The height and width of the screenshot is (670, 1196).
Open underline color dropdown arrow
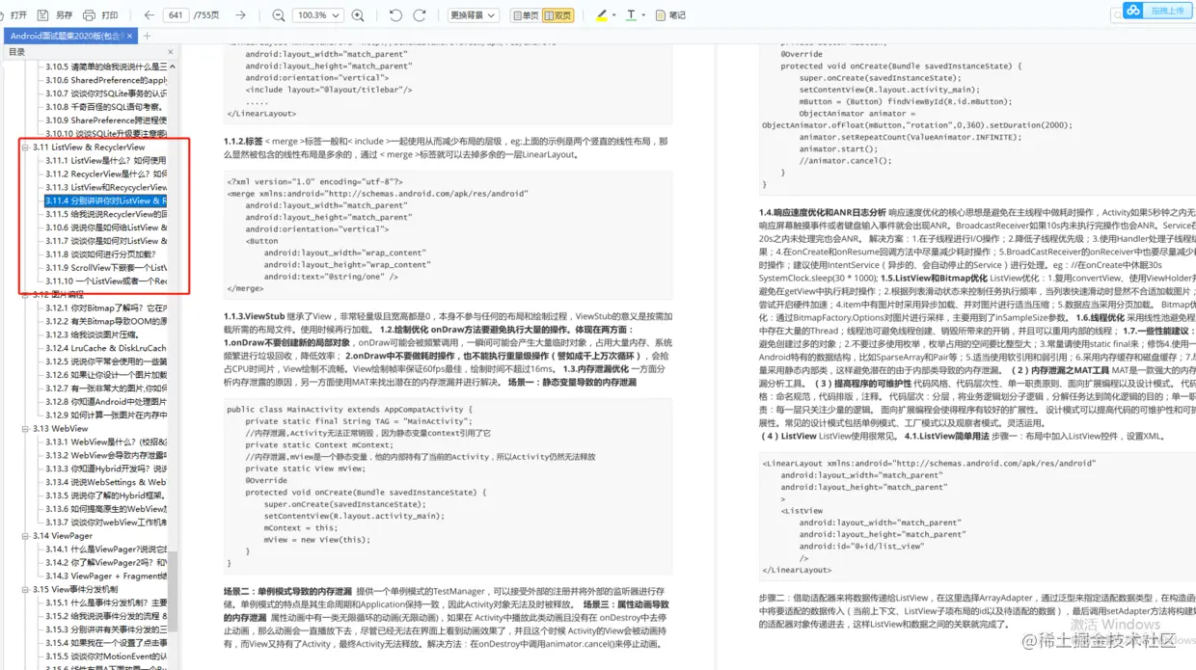[x=642, y=15]
